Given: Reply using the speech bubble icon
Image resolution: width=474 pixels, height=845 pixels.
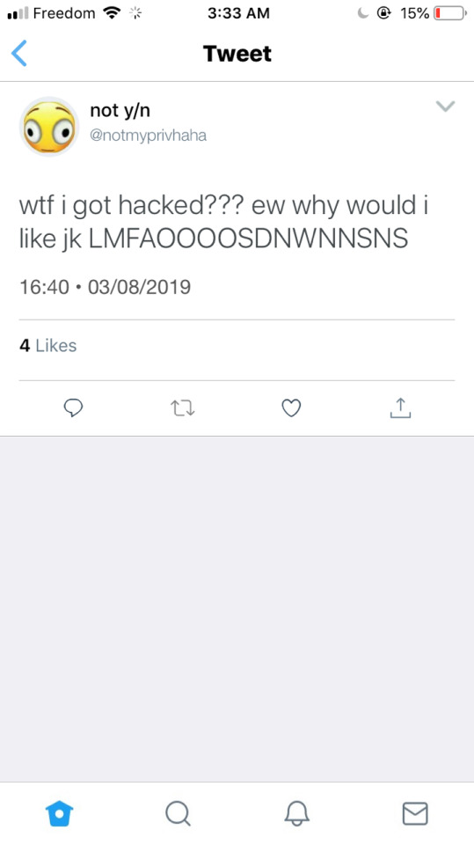Looking at the screenshot, I should [73, 408].
